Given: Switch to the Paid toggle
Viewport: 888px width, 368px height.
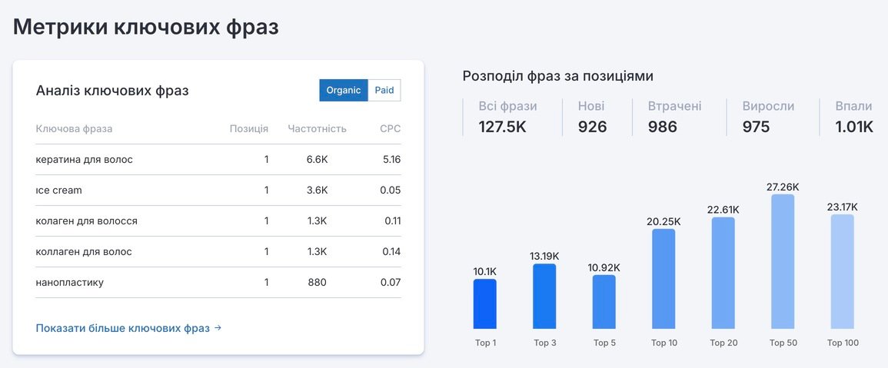Looking at the screenshot, I should coord(384,91).
